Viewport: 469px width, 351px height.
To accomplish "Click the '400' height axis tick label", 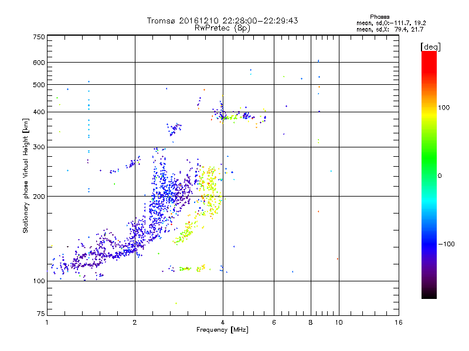I will click(x=39, y=112).
